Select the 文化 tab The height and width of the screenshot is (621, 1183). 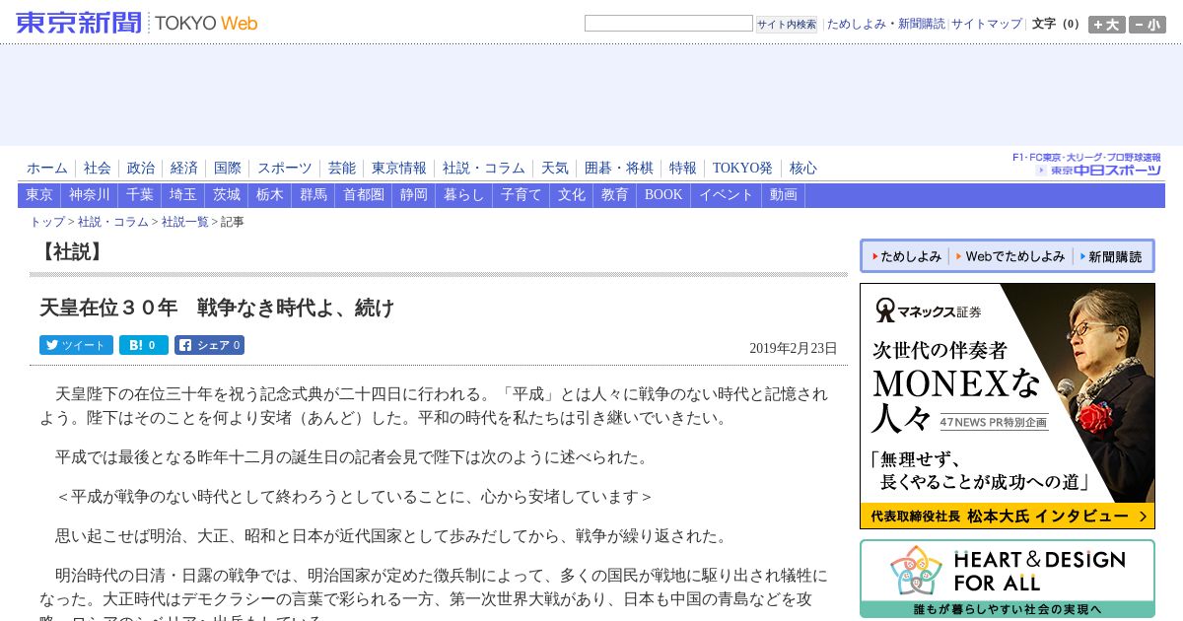coord(572,195)
